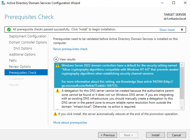Viewport: 190px width, 140px height.
Task: Click Install button to begin promotion
Action: (x=155, y=135)
